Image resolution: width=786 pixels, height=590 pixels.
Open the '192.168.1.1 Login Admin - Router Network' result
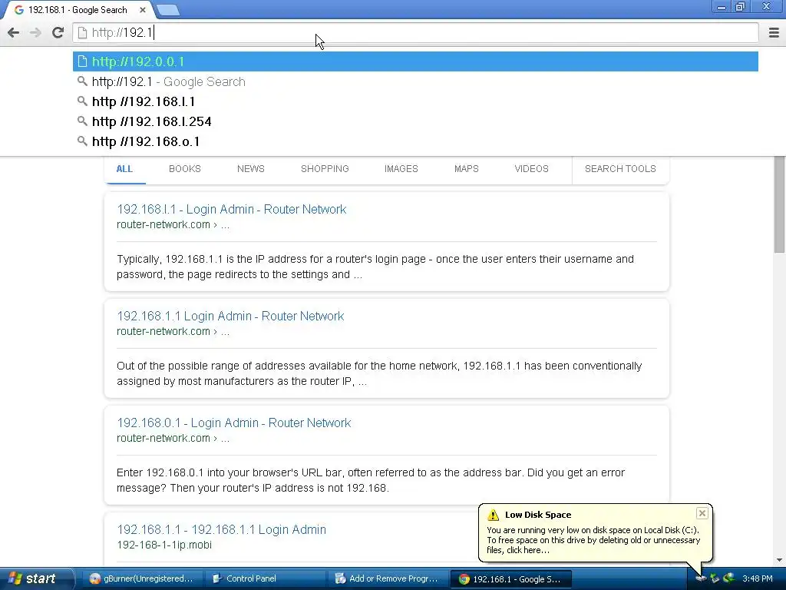click(230, 316)
